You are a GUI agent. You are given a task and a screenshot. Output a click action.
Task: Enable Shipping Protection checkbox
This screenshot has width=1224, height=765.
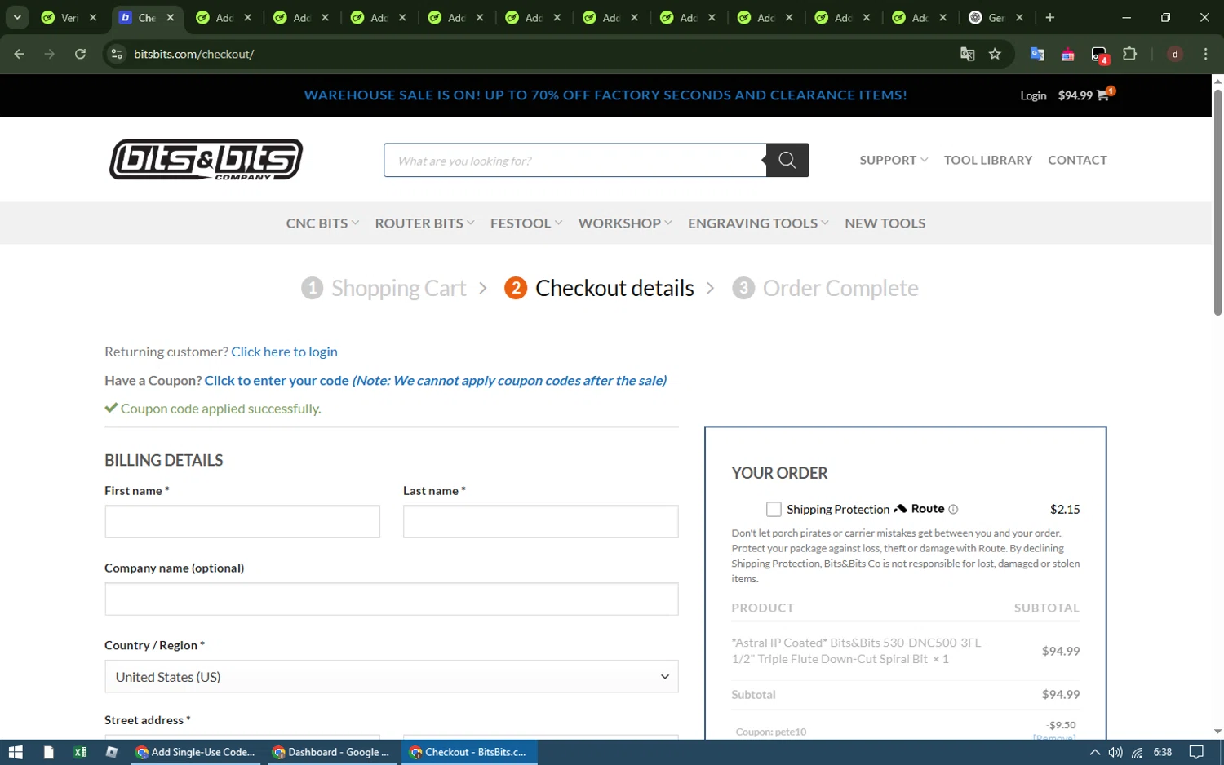[774, 509]
